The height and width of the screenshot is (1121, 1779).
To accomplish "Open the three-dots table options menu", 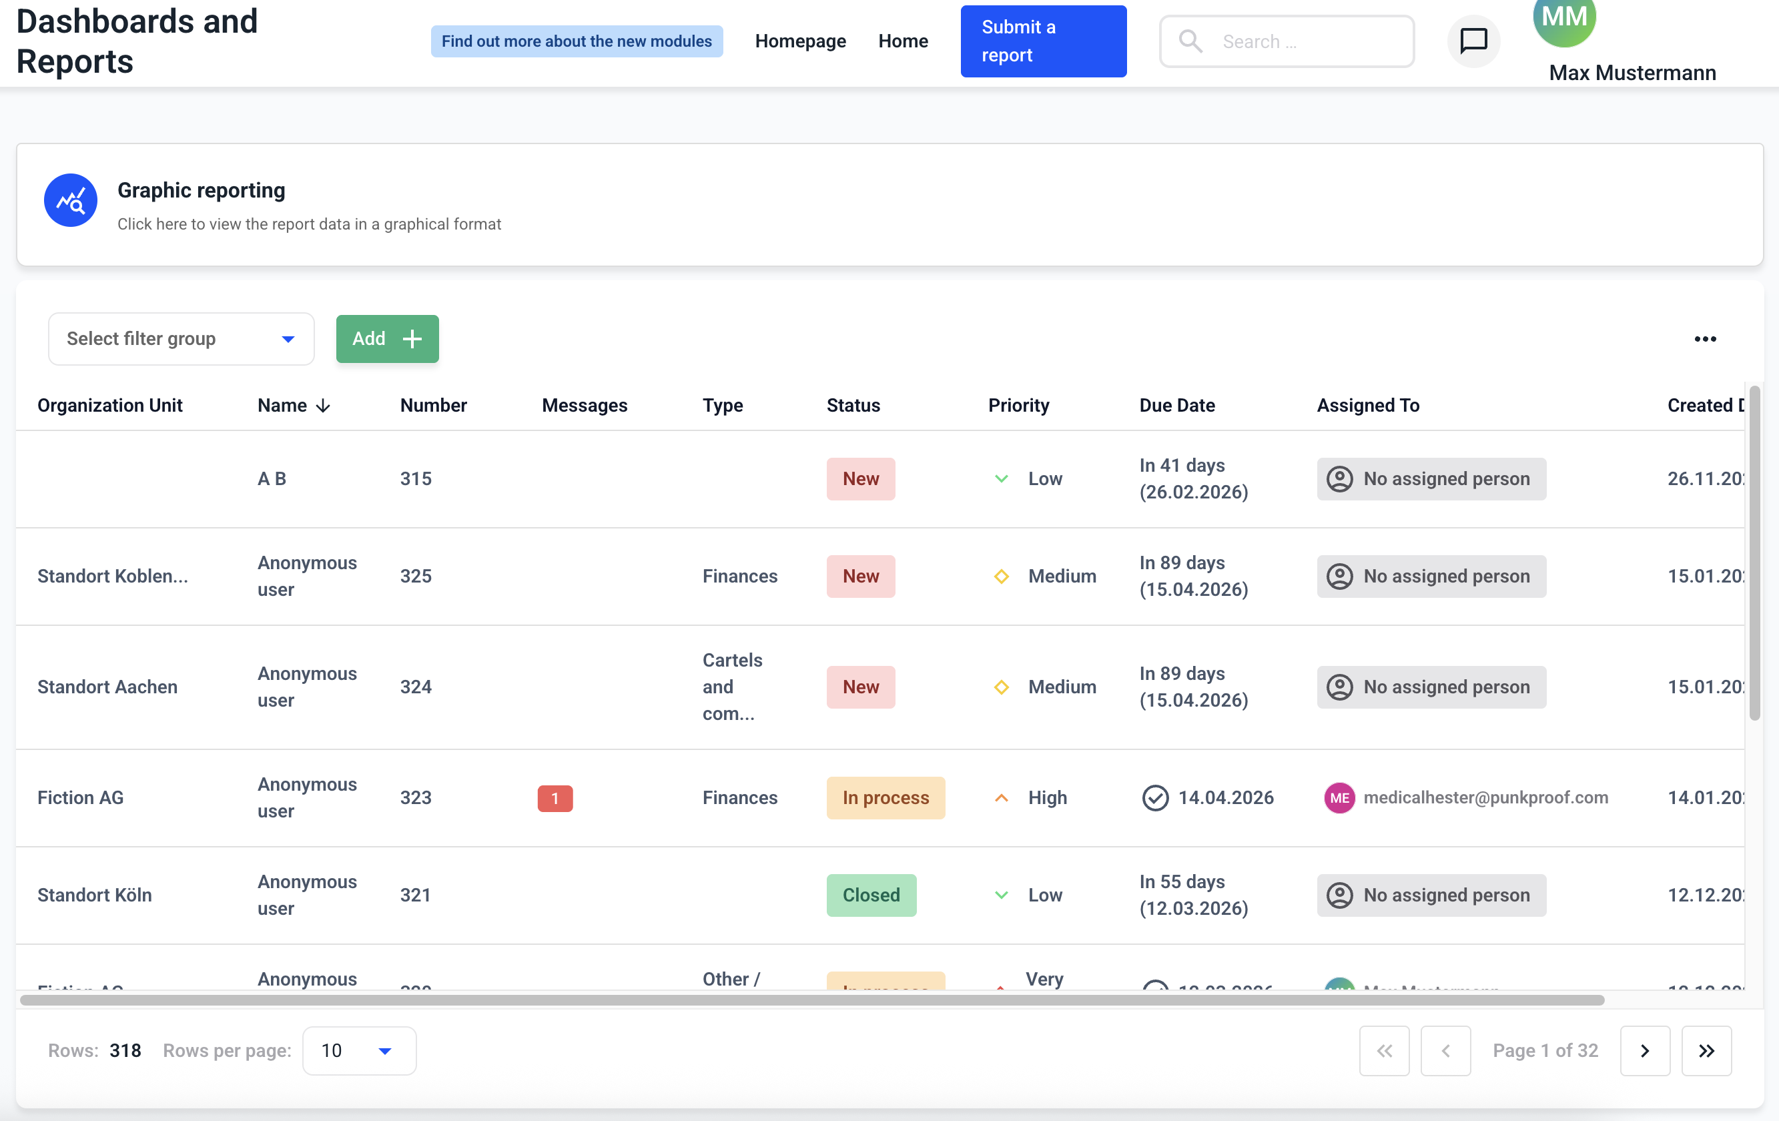I will tap(1704, 339).
